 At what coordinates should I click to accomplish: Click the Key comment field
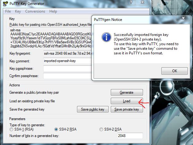pos(68,61)
